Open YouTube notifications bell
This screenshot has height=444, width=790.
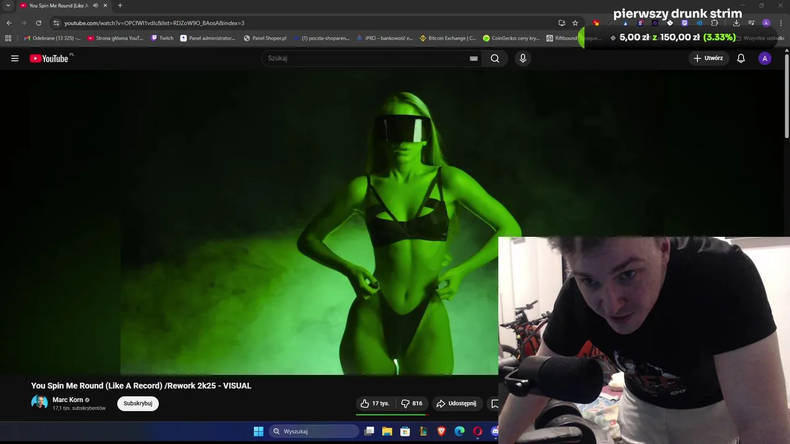[741, 59]
